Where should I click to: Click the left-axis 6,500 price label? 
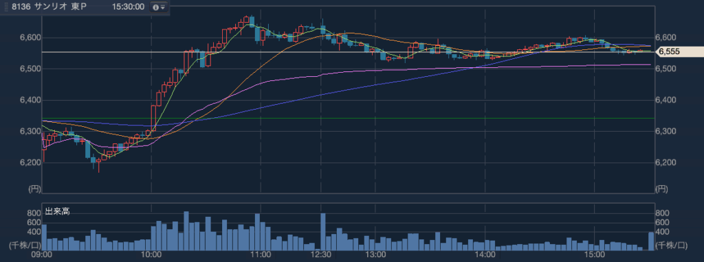click(30, 69)
